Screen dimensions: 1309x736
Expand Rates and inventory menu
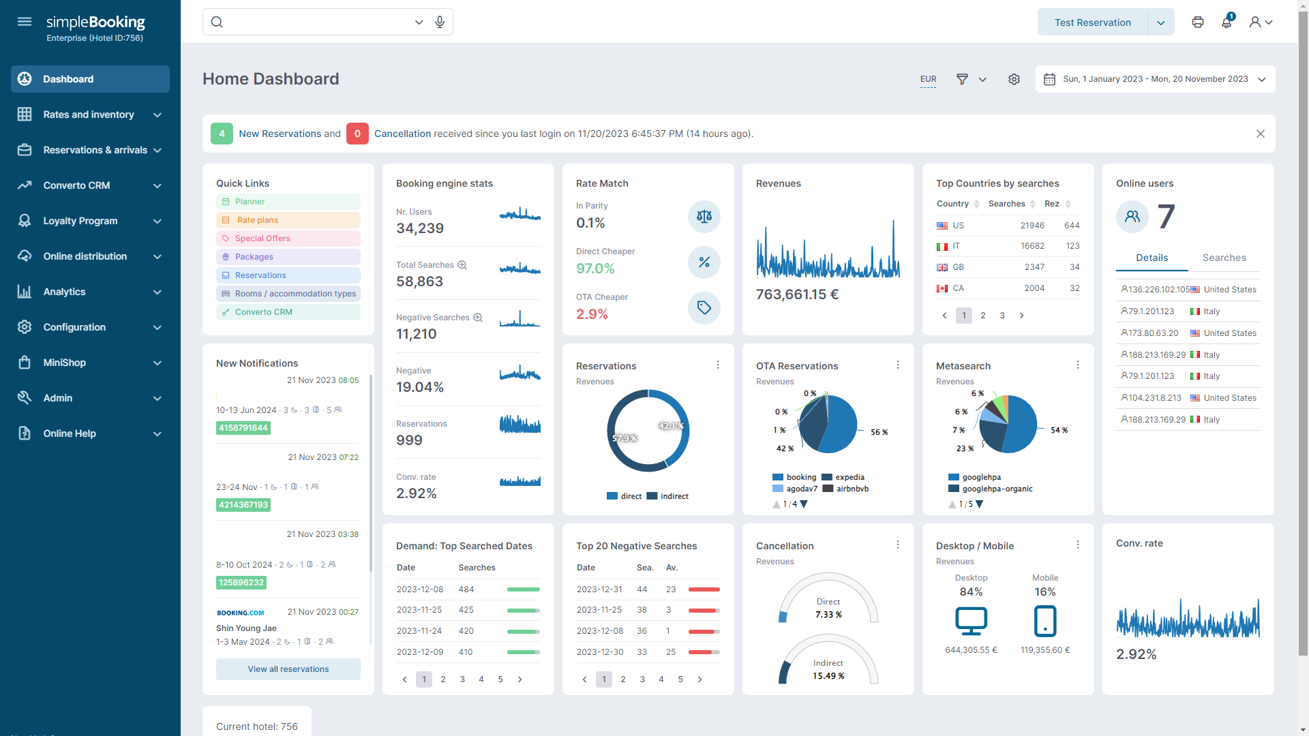point(90,114)
